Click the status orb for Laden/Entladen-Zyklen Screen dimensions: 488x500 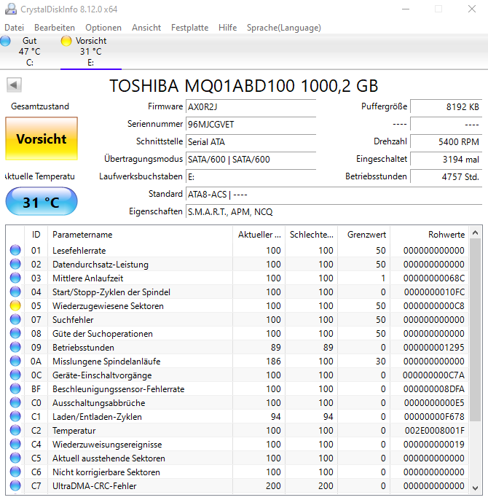15,417
